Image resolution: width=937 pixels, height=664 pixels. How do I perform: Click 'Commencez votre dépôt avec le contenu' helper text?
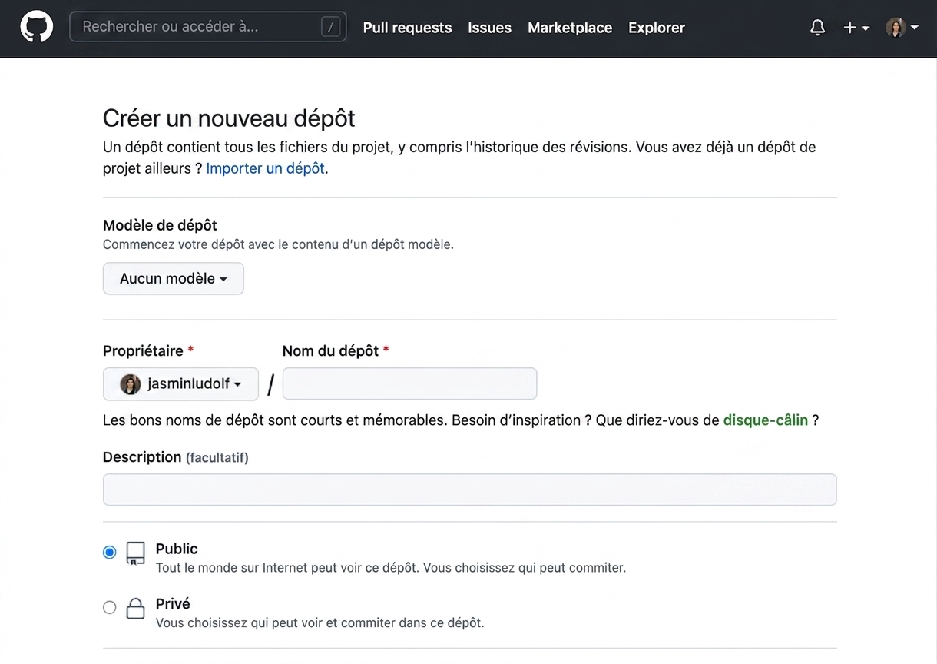[x=278, y=245]
